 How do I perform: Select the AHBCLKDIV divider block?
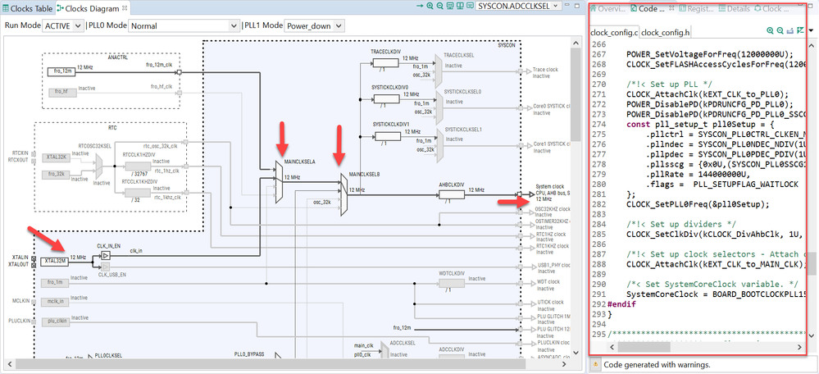pos(451,195)
